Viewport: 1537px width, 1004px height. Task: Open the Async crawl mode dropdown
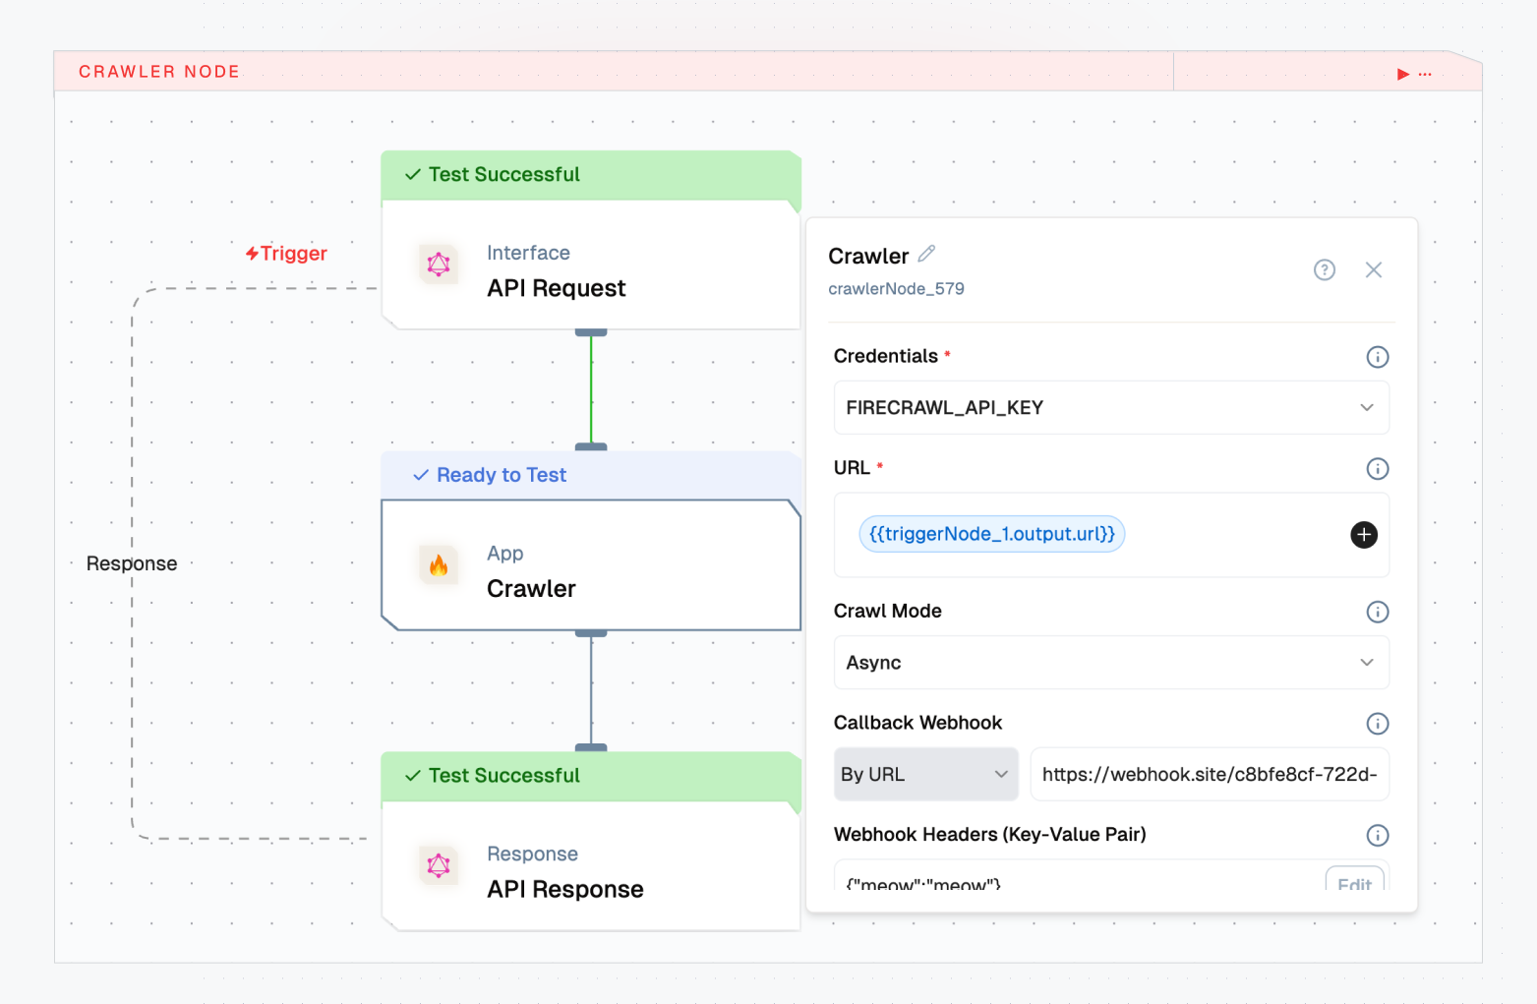(x=1110, y=663)
